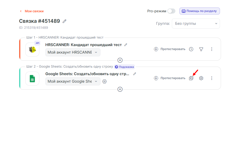Open the filter icon on HRSCANNER step
This screenshot has height=163, width=240.
tap(201, 49)
